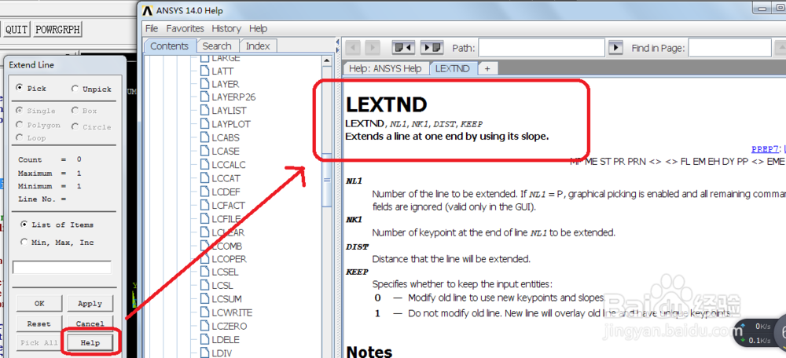This screenshot has height=358, width=786.
Task: Select the Pick radio button
Action: pyautogui.click(x=20, y=88)
